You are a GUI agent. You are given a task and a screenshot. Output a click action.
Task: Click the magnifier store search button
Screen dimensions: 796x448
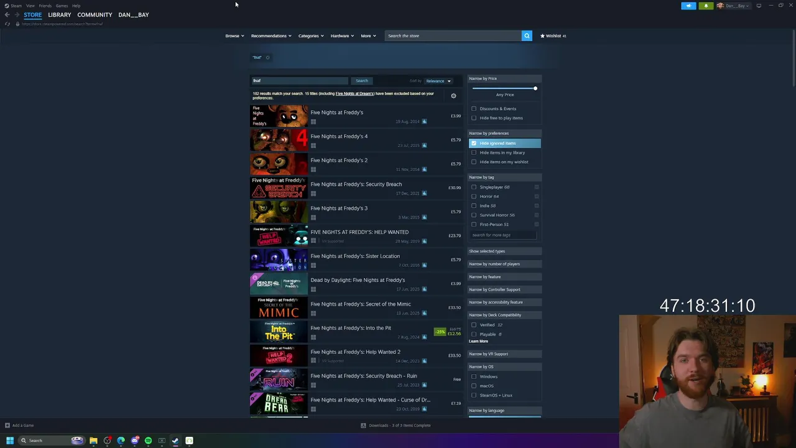527,35
